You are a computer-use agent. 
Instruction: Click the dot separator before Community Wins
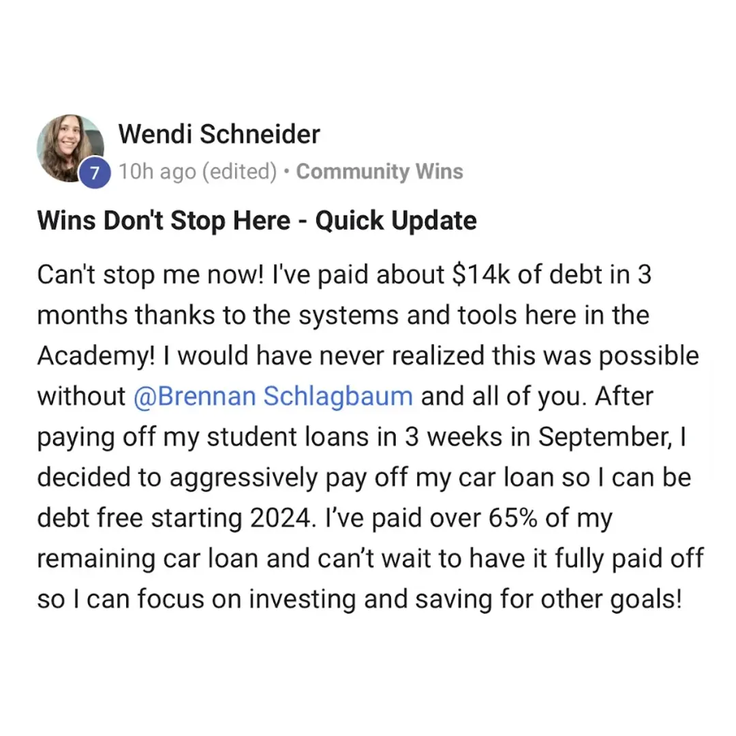pos(287,171)
